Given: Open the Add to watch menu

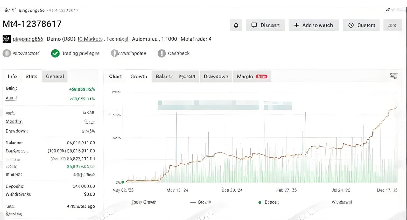Looking at the screenshot, I should click(x=313, y=25).
